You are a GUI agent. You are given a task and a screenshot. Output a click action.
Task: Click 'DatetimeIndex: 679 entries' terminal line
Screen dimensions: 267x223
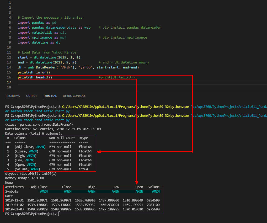pos(53,129)
